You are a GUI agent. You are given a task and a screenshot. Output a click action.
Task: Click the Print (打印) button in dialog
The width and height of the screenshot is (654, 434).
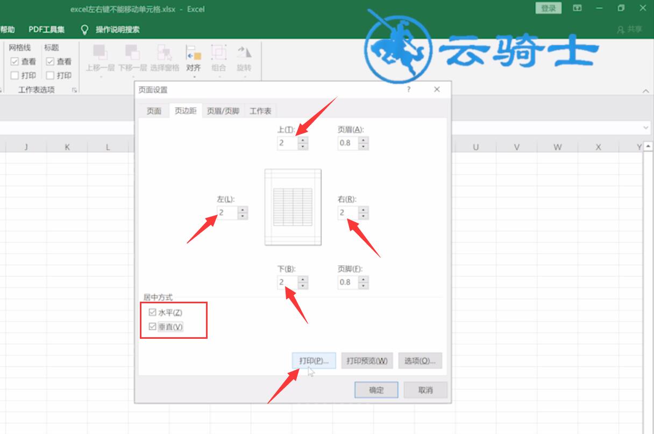click(x=314, y=360)
